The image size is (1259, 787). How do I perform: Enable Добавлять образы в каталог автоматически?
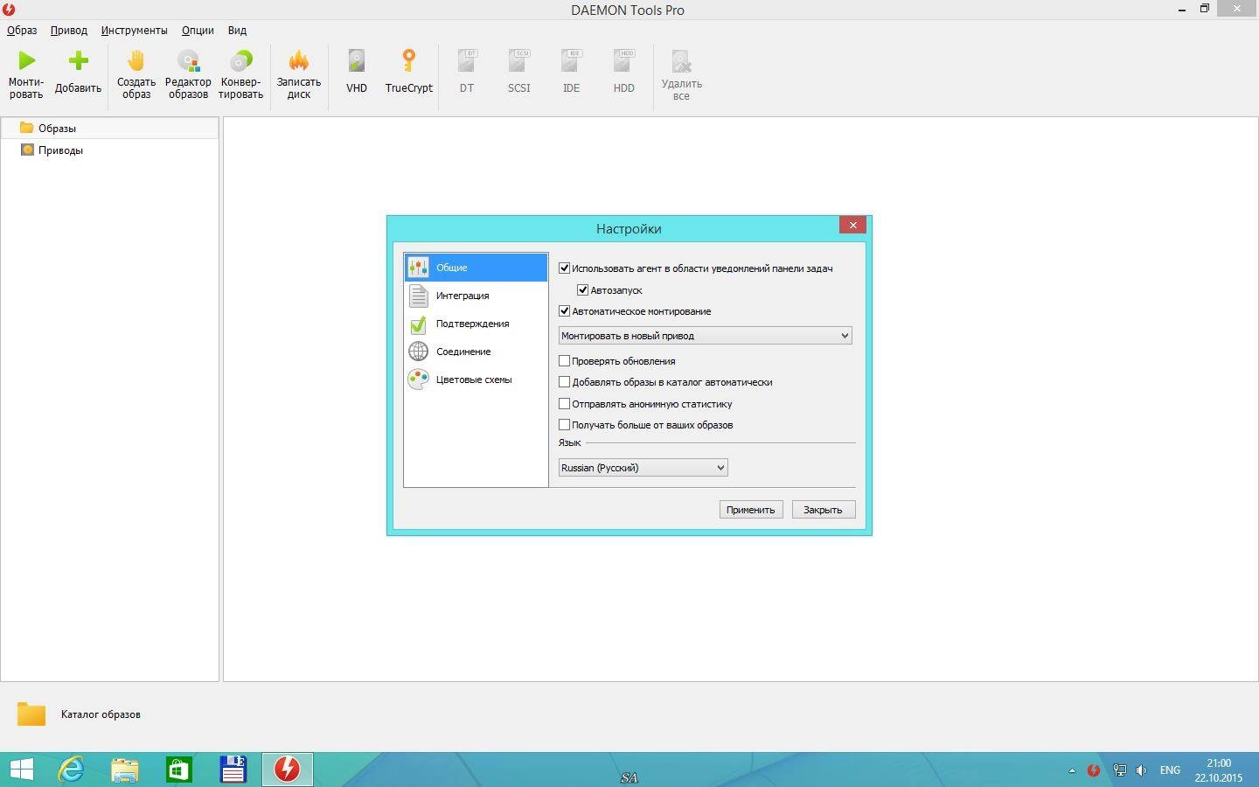tap(564, 382)
